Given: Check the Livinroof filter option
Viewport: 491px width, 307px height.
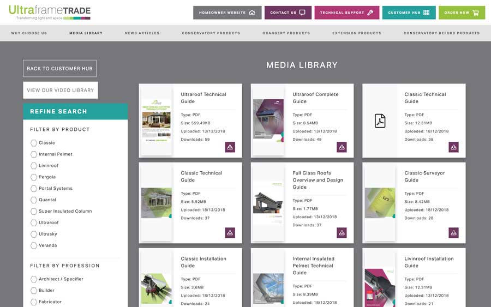Looking at the screenshot, I should pos(34,166).
